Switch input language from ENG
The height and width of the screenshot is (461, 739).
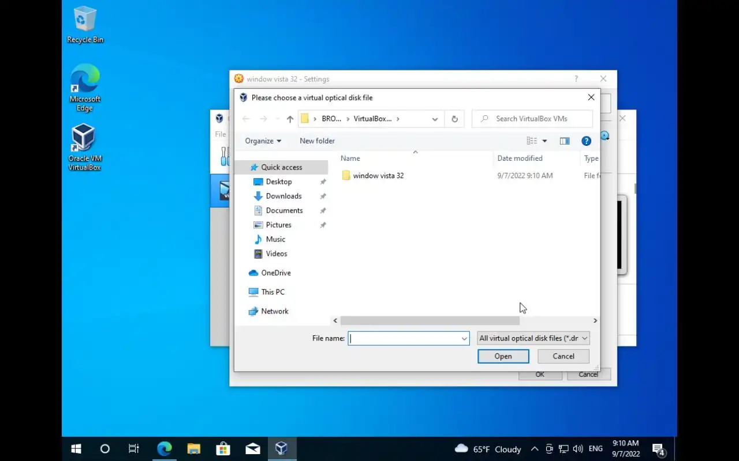[x=595, y=449]
